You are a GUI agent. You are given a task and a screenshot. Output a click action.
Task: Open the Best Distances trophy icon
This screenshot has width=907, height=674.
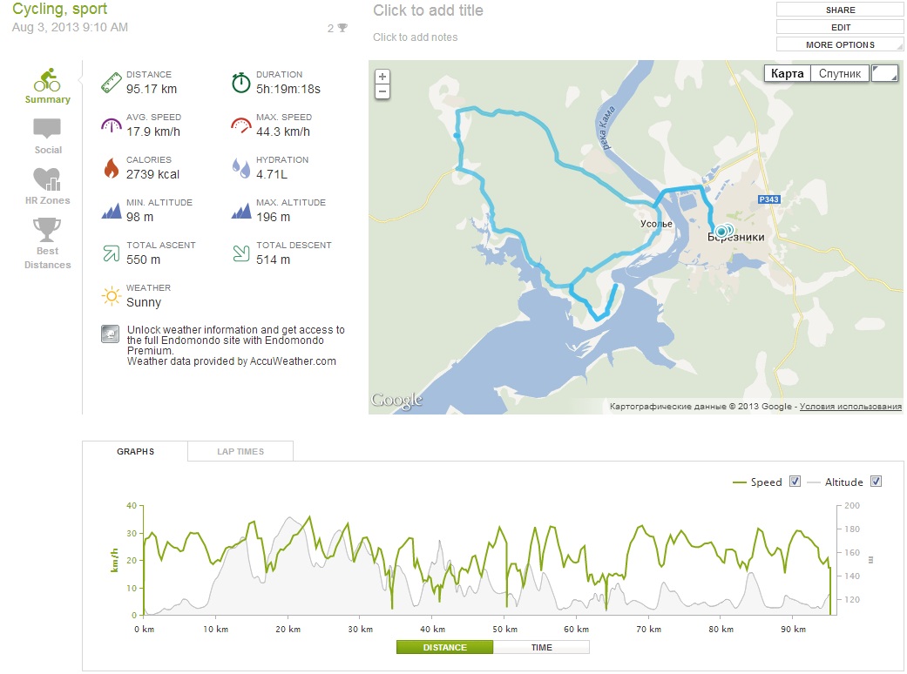(x=47, y=230)
